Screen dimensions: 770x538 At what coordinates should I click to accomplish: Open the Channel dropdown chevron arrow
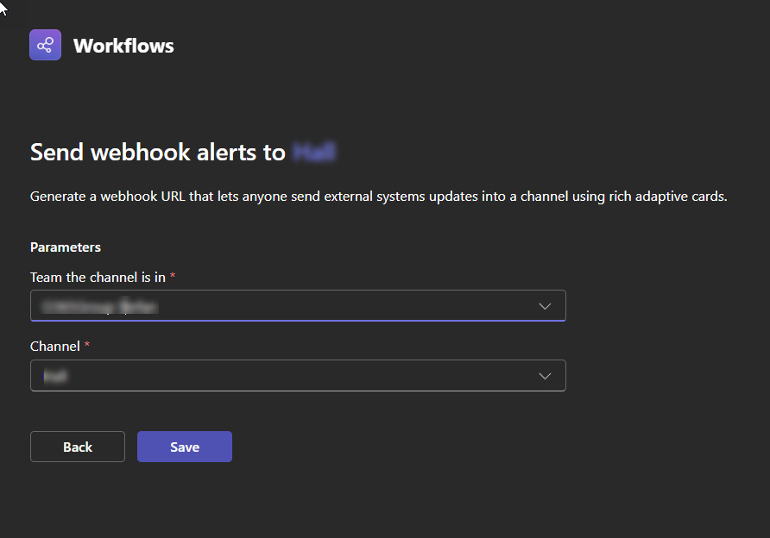(x=545, y=376)
